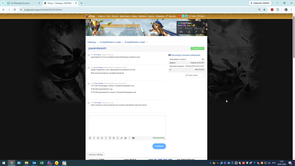
Task: Go to Помощь breadcrumb link
Action: click(92, 42)
